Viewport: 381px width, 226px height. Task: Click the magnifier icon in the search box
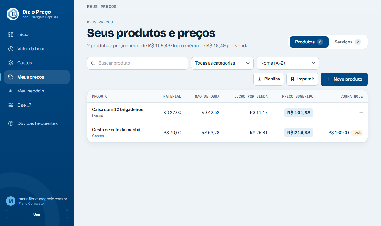pyautogui.click(x=93, y=63)
